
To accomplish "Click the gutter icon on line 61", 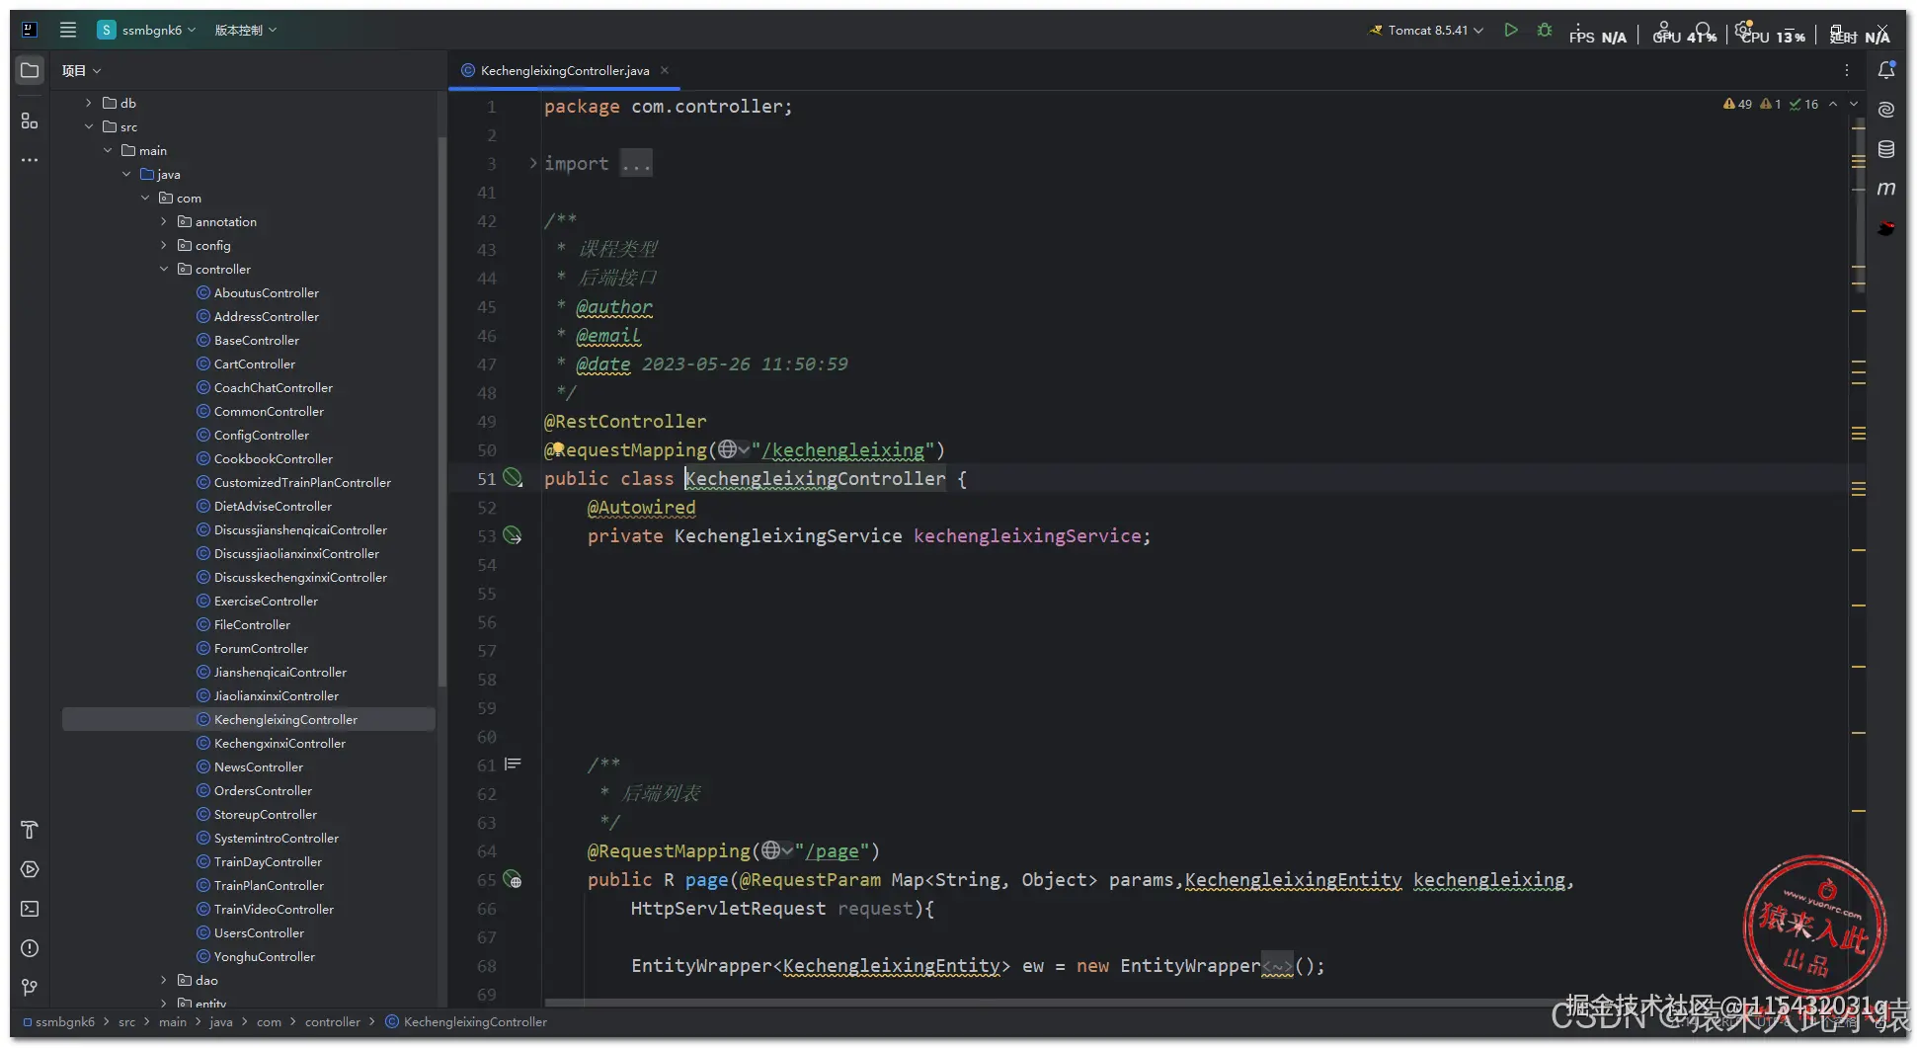I will pyautogui.click(x=513, y=765).
